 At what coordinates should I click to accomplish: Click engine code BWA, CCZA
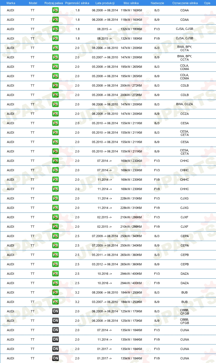click(185, 104)
